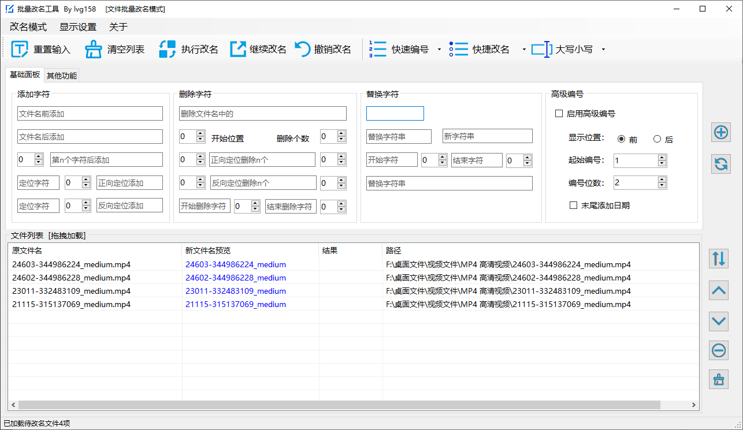743x430 pixels.
Task: Click the 原文件名 column header
Action: pos(95,250)
